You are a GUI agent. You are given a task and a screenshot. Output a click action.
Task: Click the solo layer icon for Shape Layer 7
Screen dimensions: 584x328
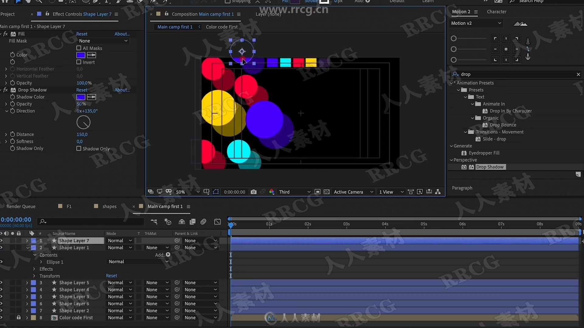pos(12,240)
